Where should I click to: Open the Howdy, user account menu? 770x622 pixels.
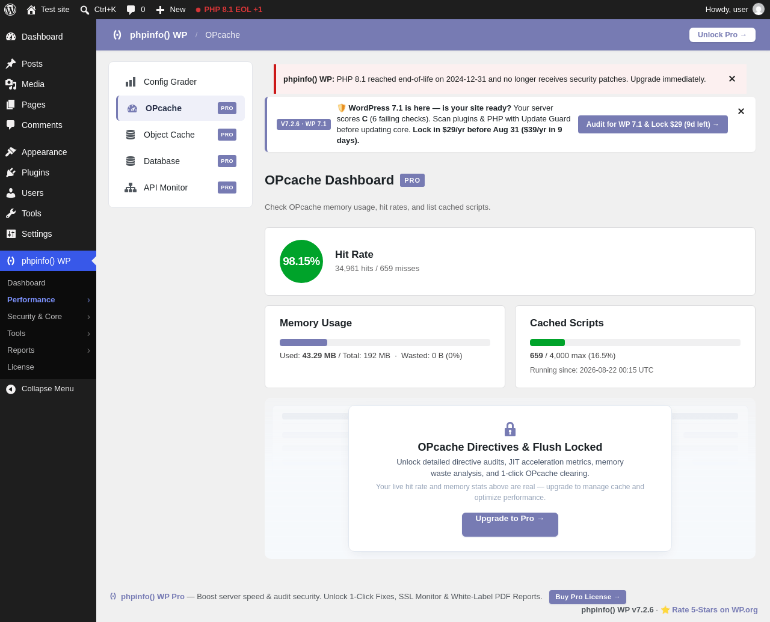(735, 10)
